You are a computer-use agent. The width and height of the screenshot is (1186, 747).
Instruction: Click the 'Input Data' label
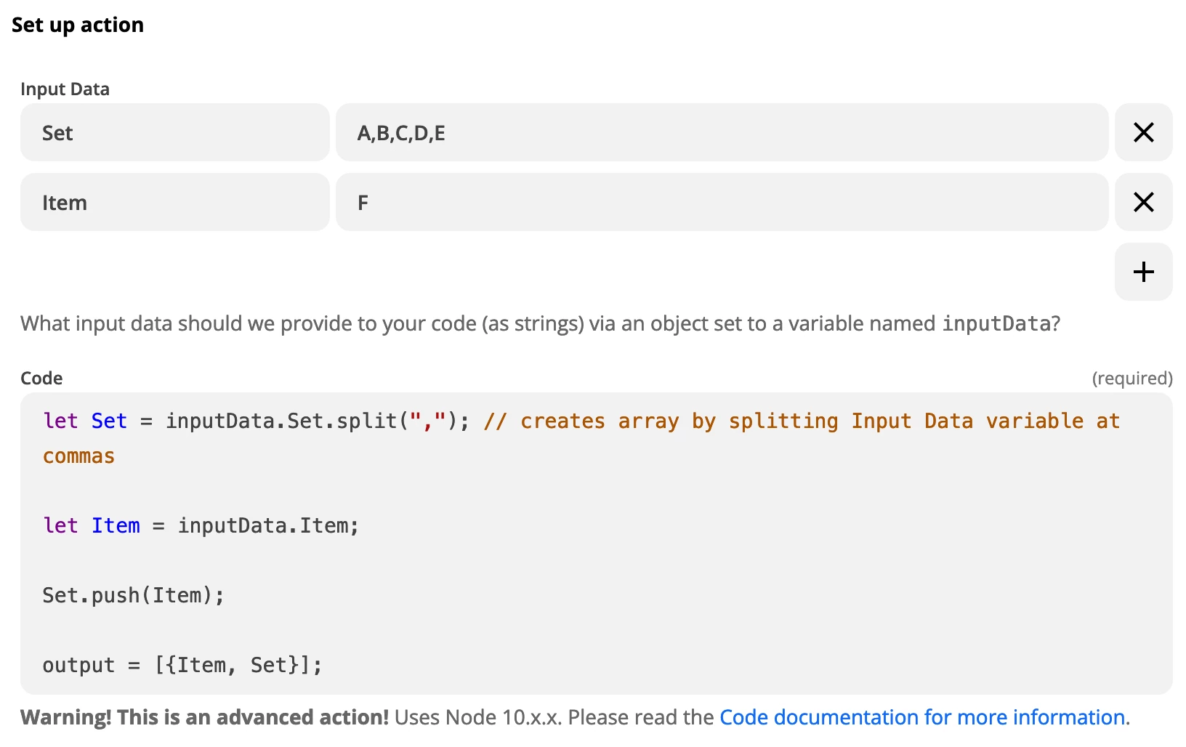[x=65, y=89]
